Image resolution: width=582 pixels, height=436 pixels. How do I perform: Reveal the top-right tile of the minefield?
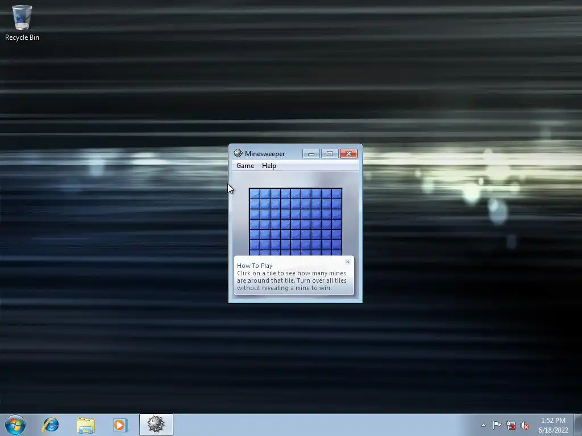coord(336,194)
